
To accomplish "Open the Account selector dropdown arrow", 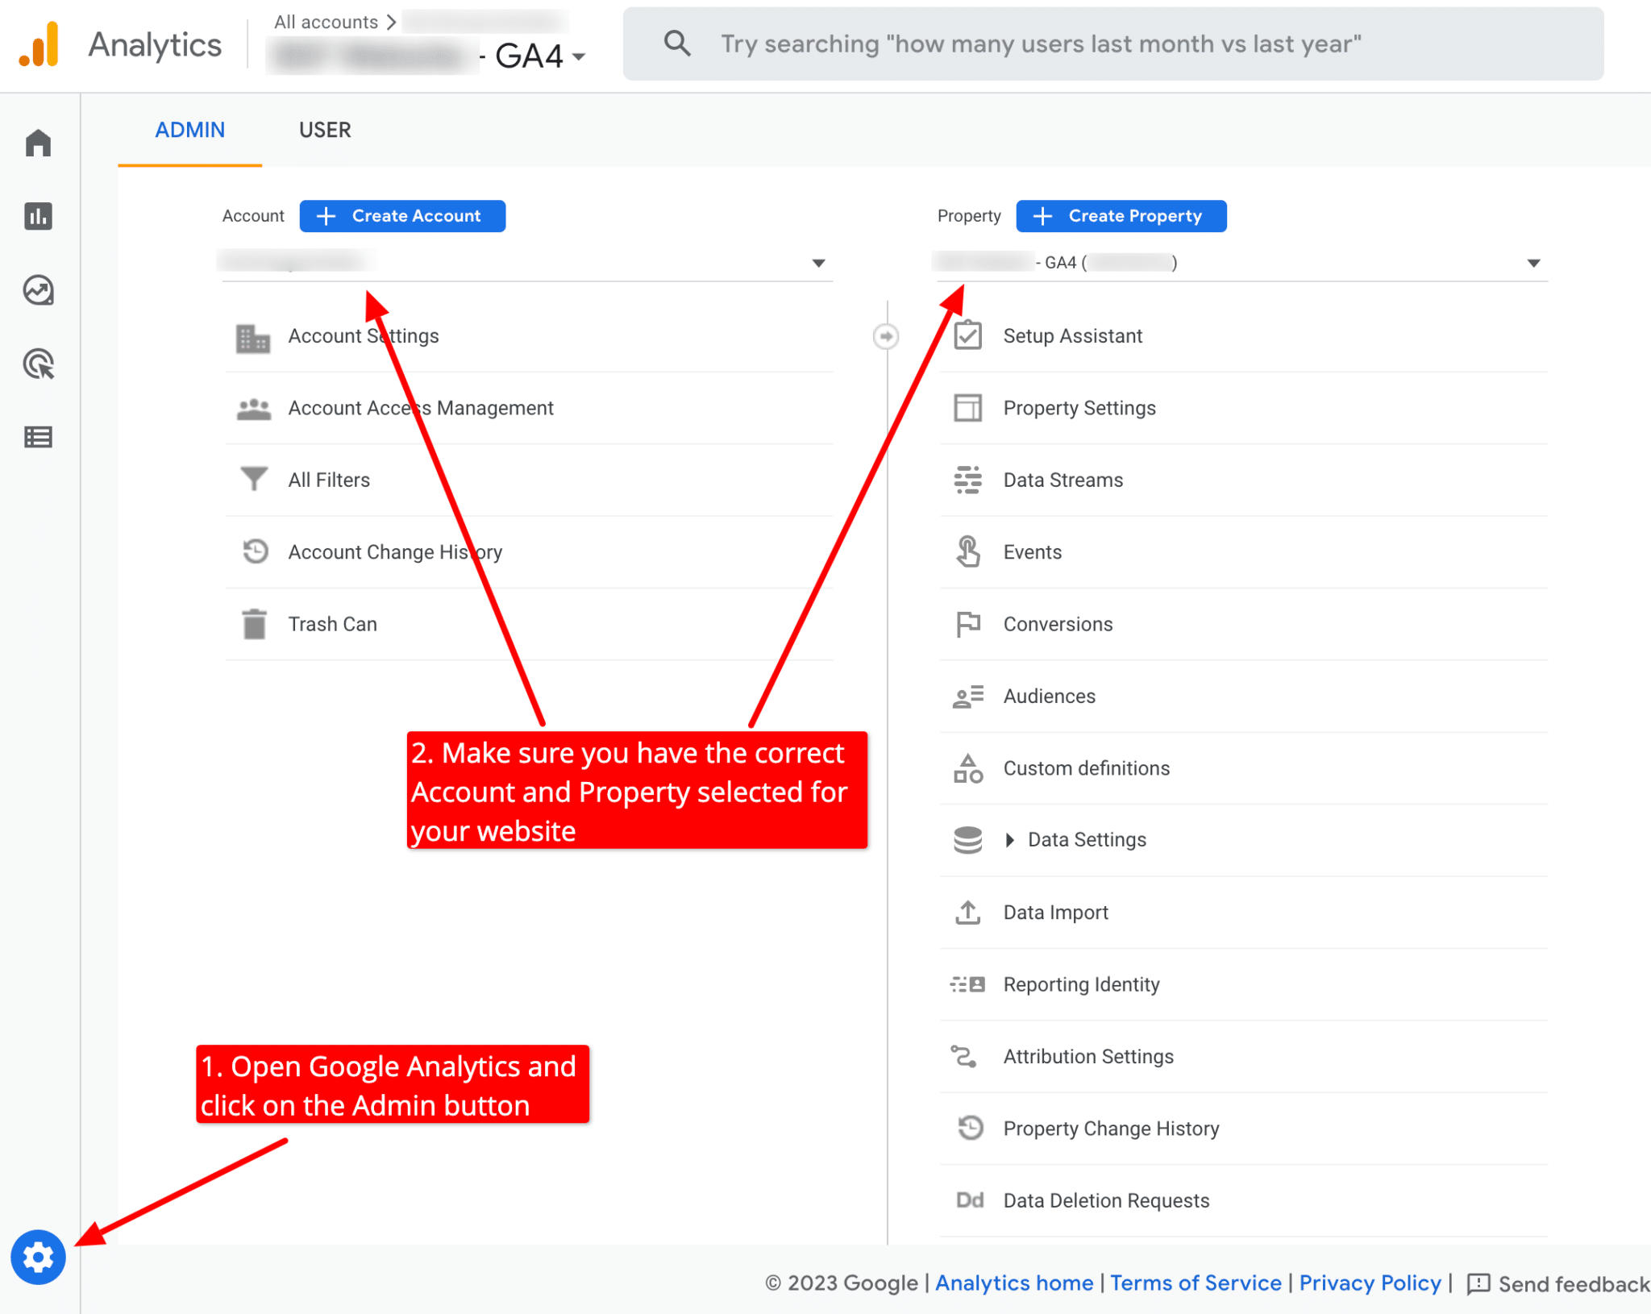I will click(818, 264).
